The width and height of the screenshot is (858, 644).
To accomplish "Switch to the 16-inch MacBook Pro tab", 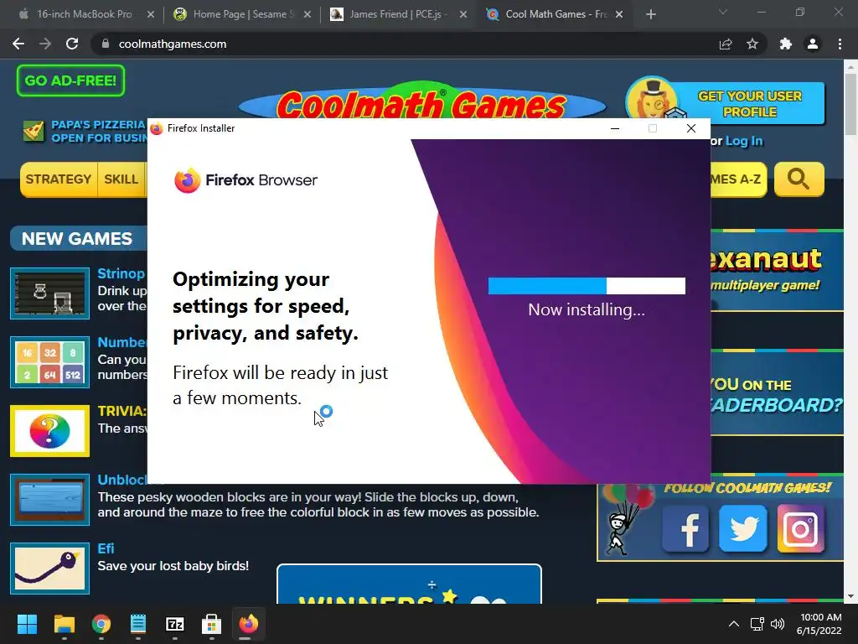I will (x=85, y=14).
